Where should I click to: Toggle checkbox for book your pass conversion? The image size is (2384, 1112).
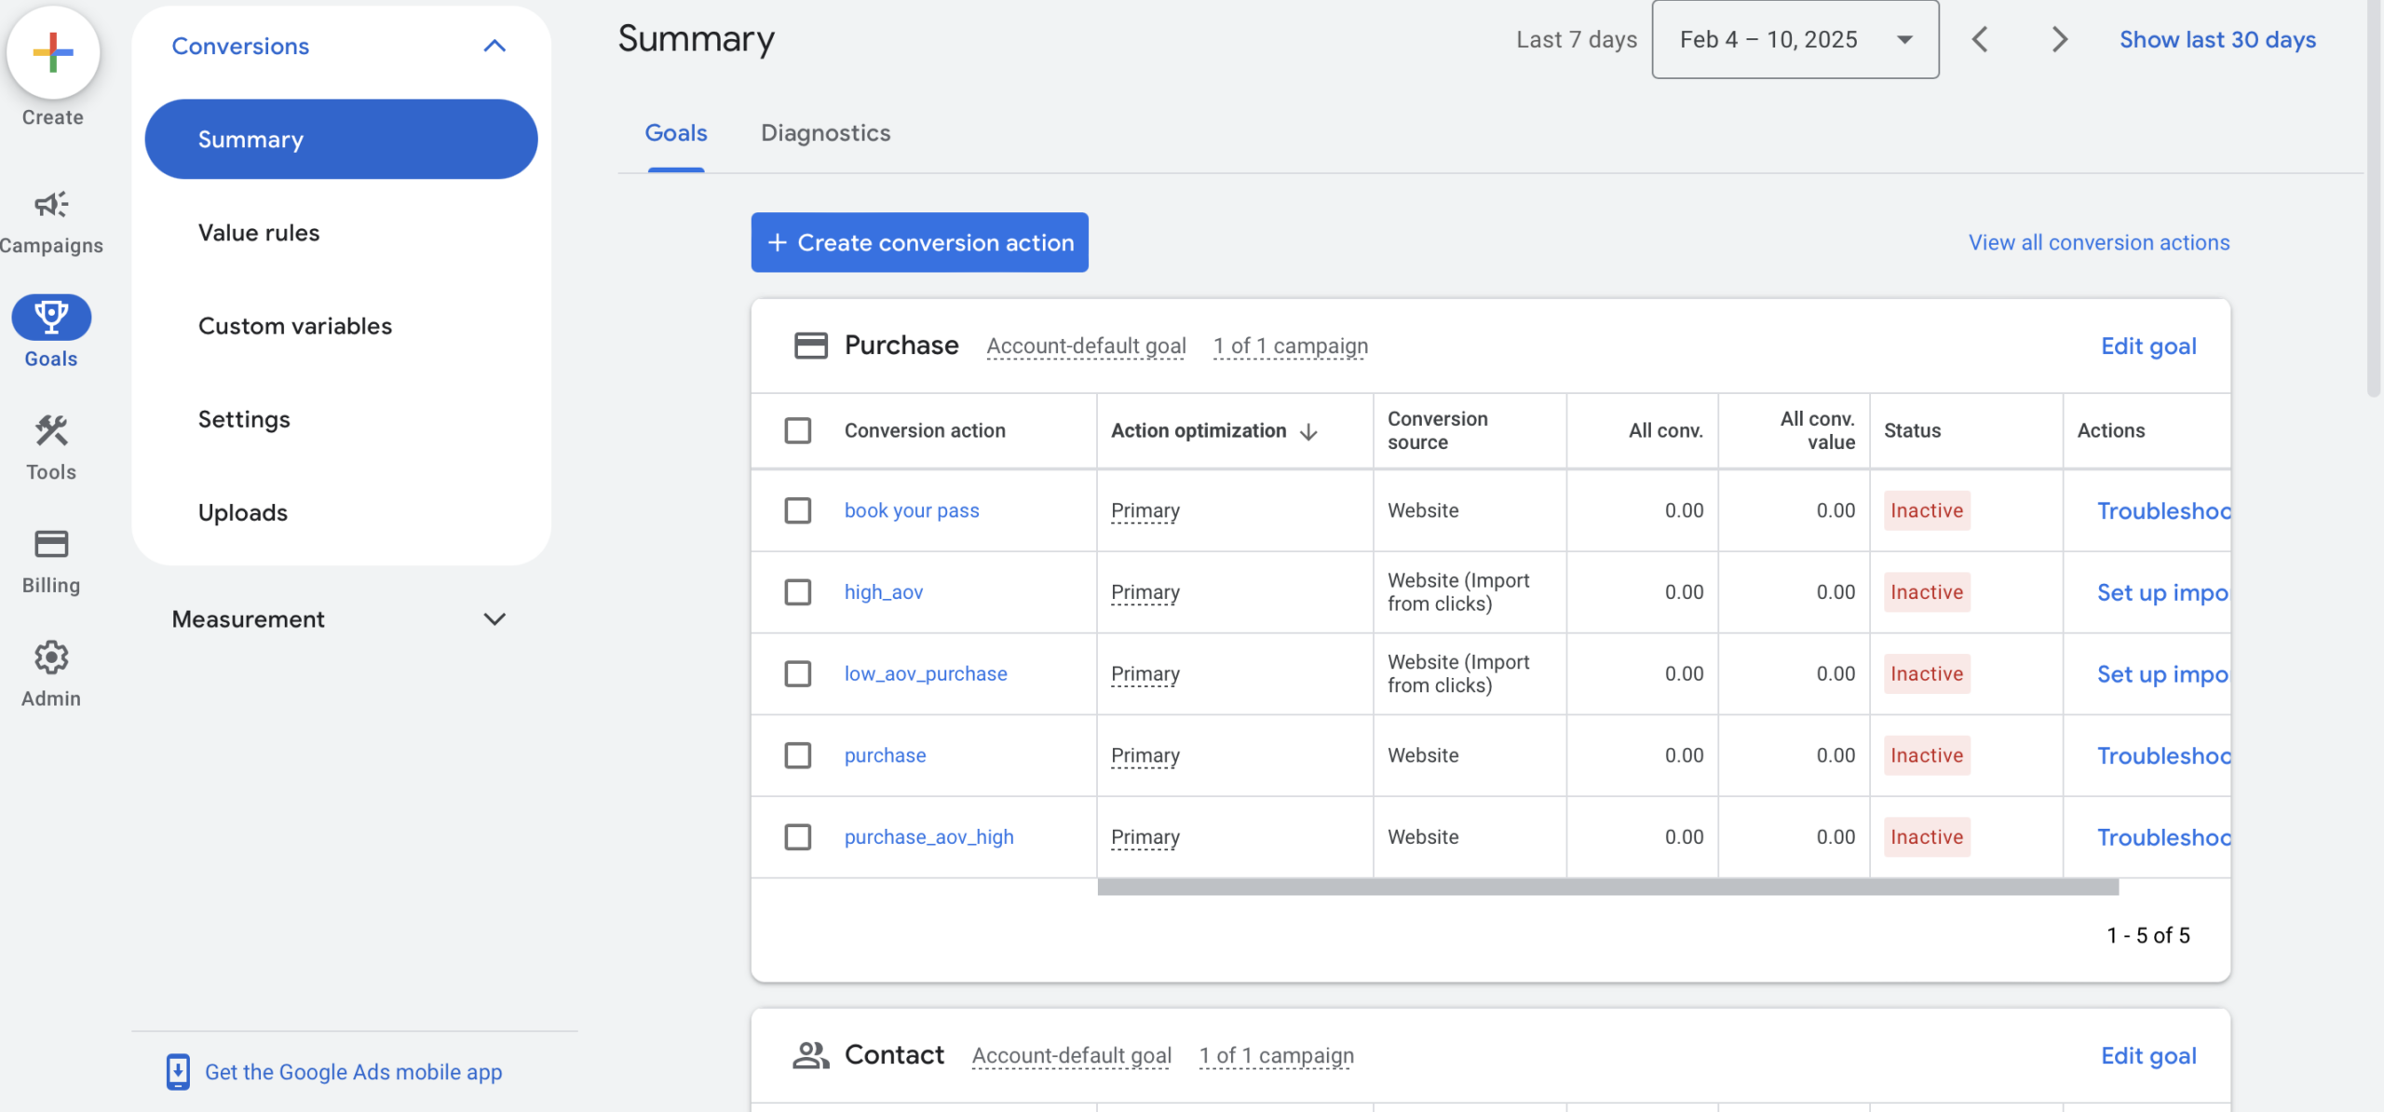click(798, 509)
